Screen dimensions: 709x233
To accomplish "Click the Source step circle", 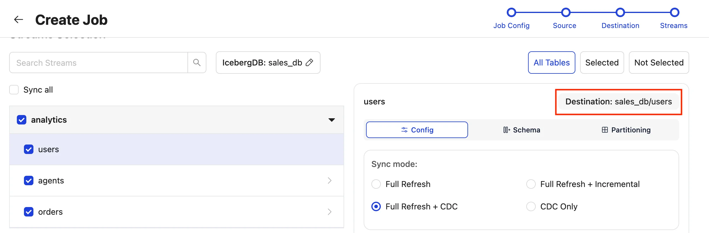I will tap(566, 12).
